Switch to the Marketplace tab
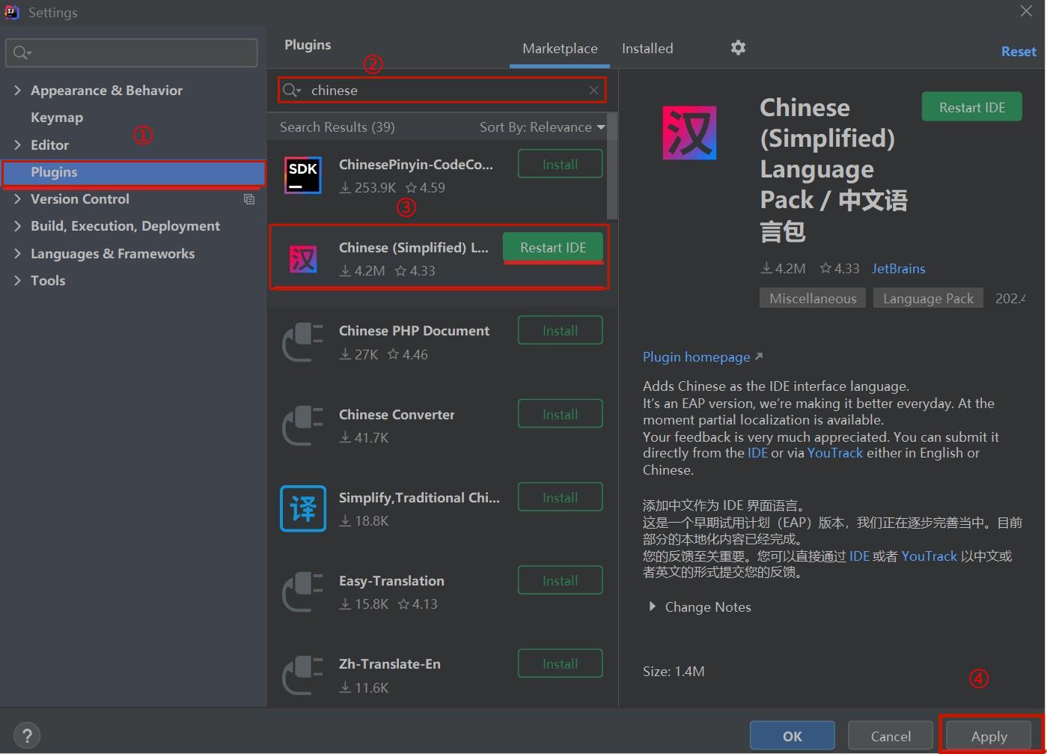The image size is (1047, 754). click(x=560, y=48)
